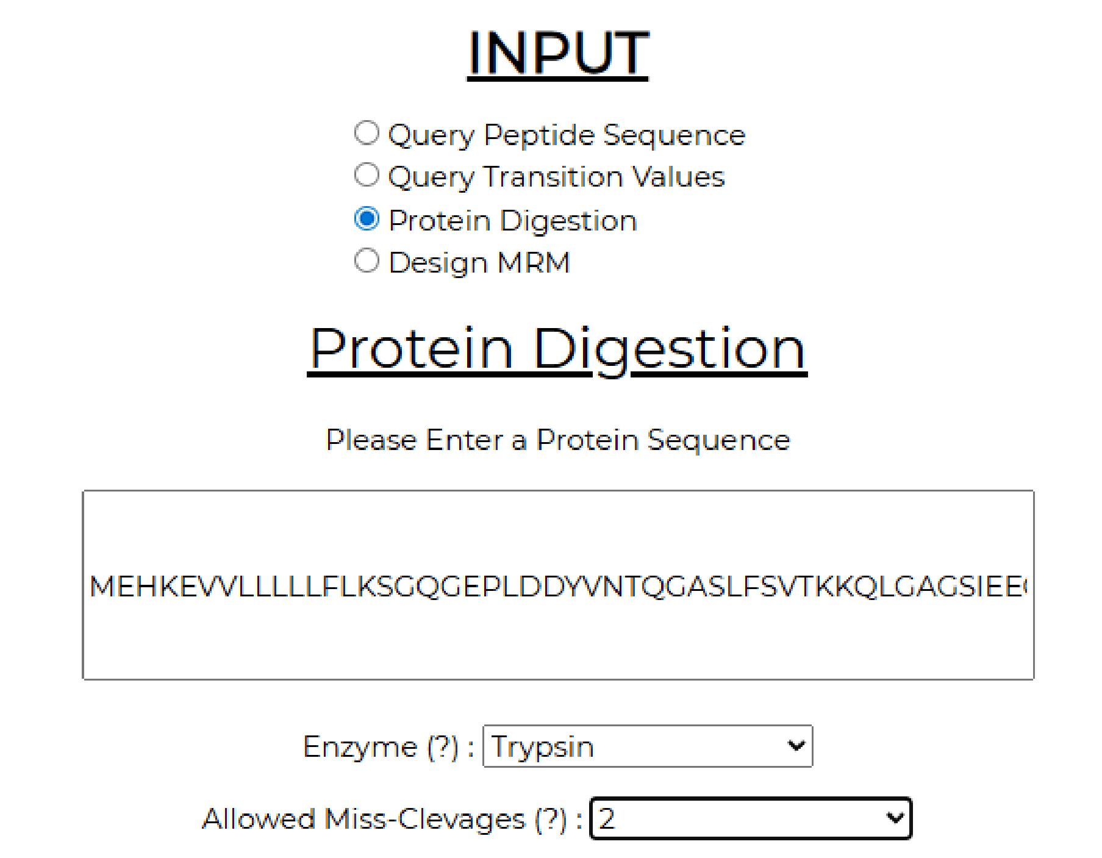Click the underlined INPUT heading
This screenshot has height=858, width=1102.
(558, 54)
